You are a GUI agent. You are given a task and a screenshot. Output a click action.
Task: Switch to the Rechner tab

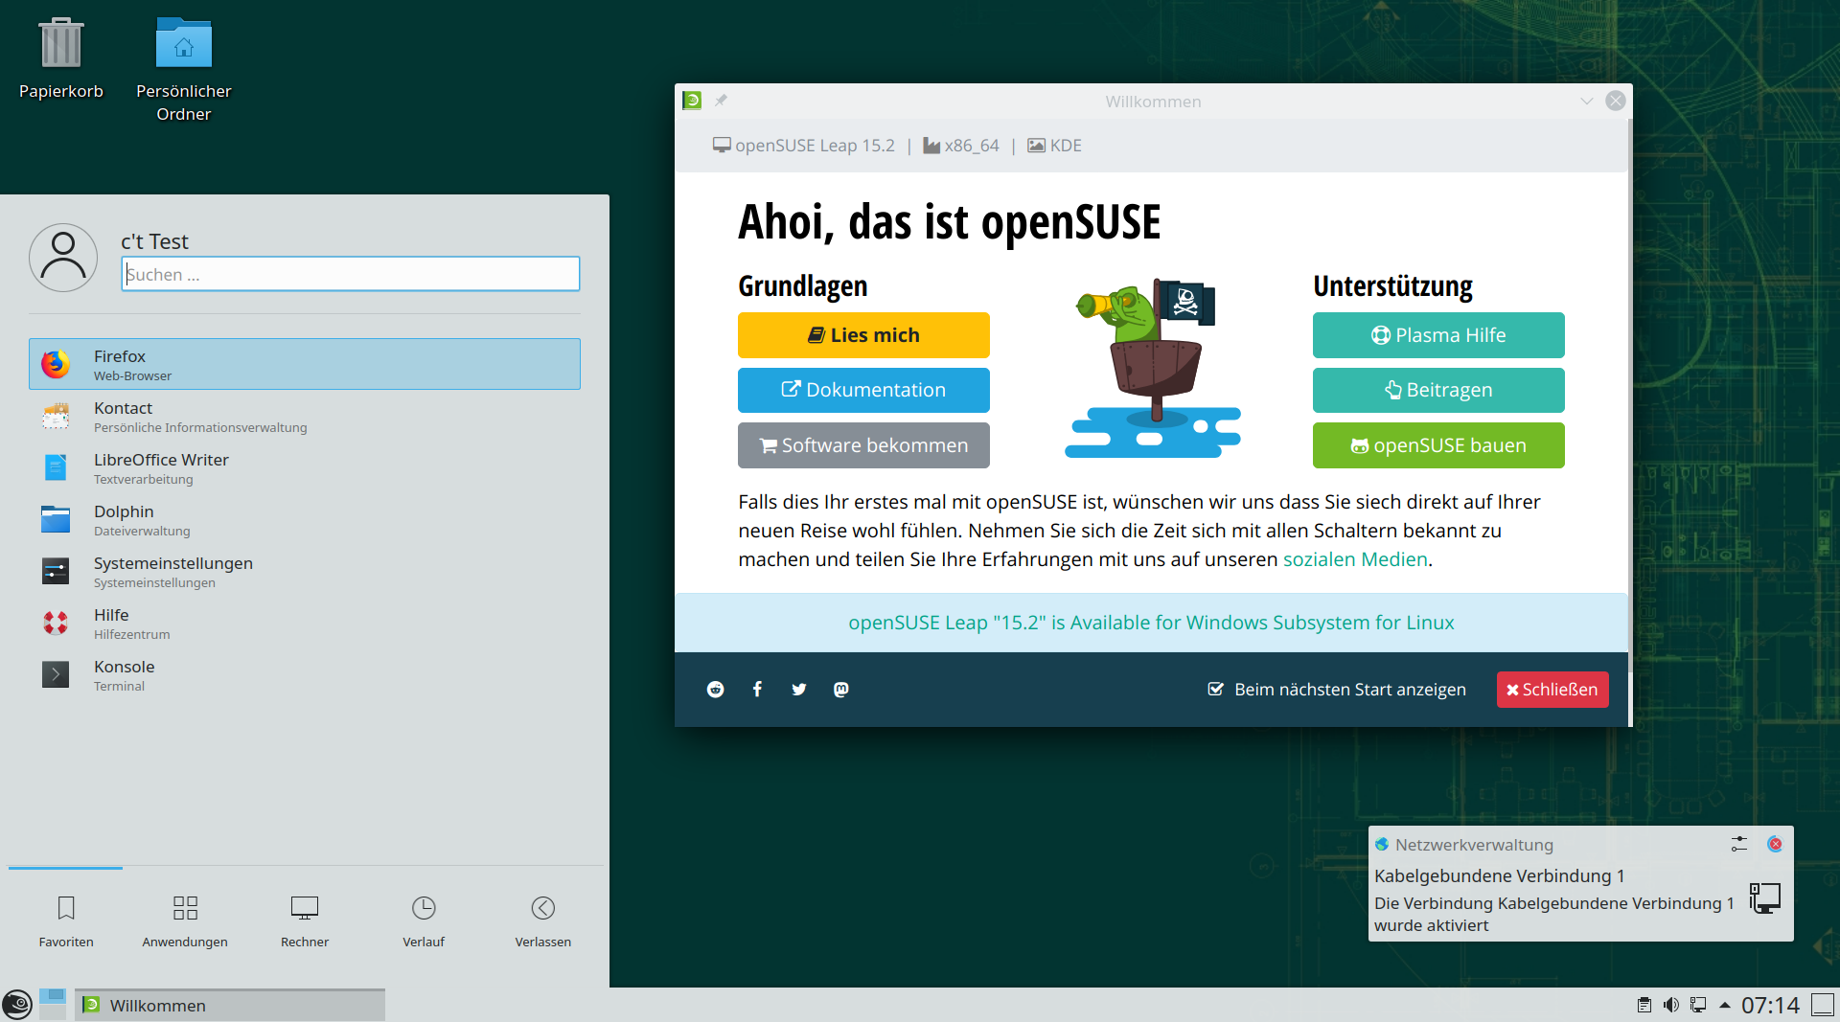pyautogui.click(x=305, y=920)
